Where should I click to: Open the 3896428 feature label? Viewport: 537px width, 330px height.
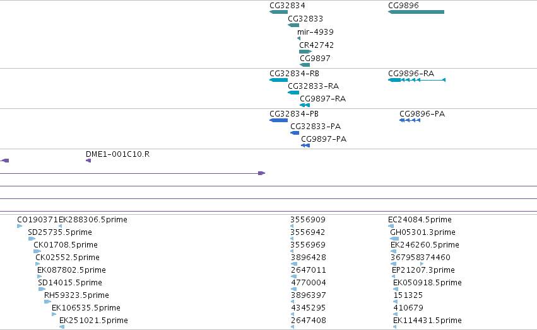pos(308,258)
